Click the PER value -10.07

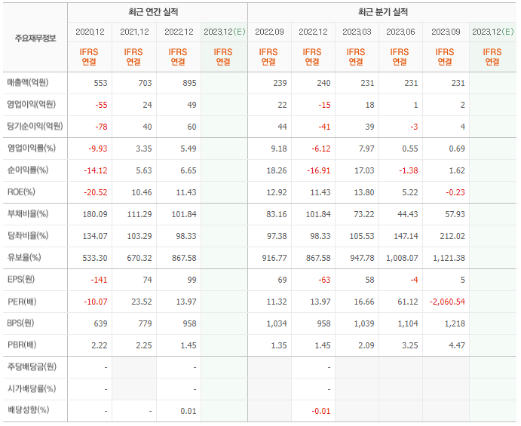[96, 302]
